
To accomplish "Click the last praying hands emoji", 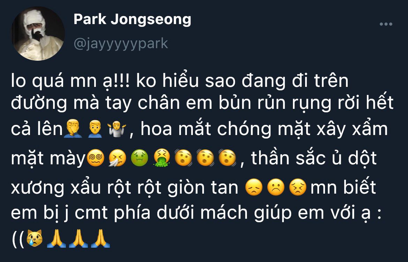I will [x=100, y=238].
